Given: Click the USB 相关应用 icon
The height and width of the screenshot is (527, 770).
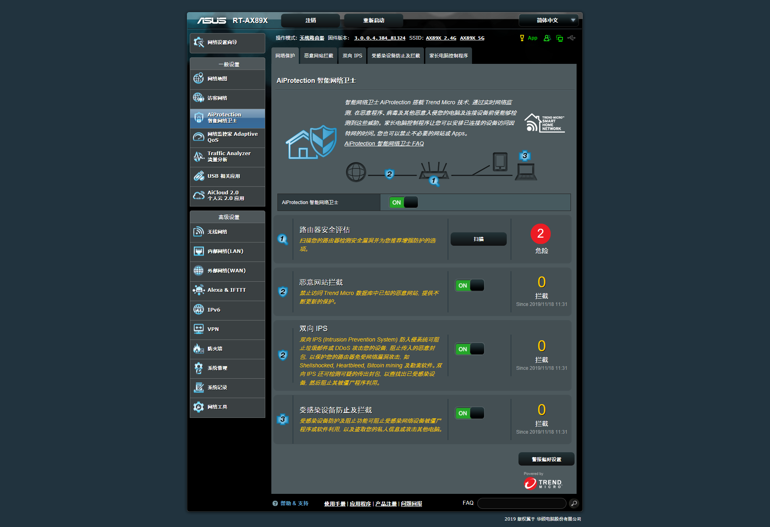Looking at the screenshot, I should (x=198, y=176).
